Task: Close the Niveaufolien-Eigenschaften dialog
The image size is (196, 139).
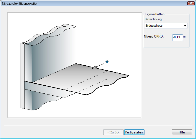Action: pyautogui.click(x=191, y=3)
